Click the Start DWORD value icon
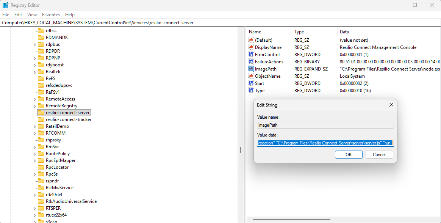This screenshot has width=441, height=223. (x=251, y=83)
